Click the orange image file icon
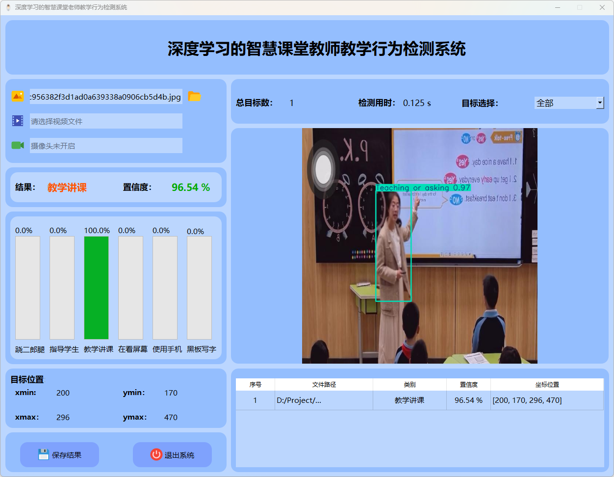This screenshot has height=477, width=614. click(x=18, y=97)
